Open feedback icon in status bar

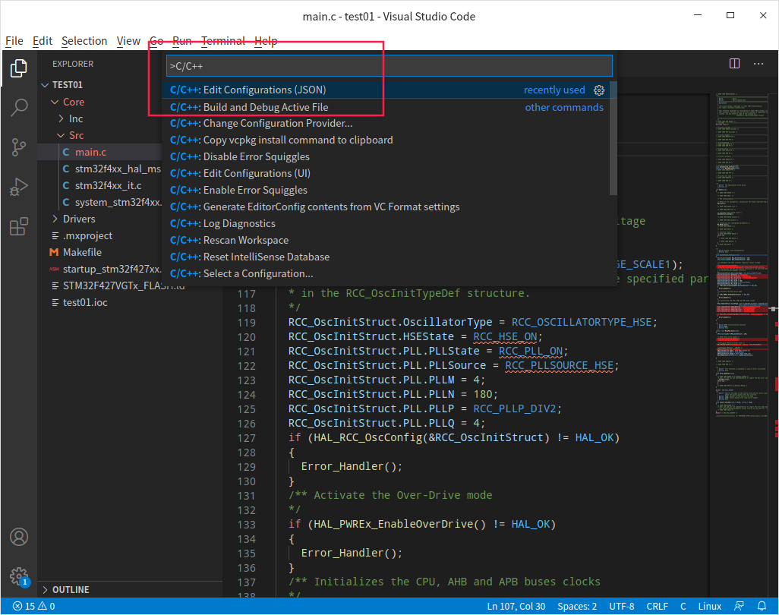tap(740, 606)
